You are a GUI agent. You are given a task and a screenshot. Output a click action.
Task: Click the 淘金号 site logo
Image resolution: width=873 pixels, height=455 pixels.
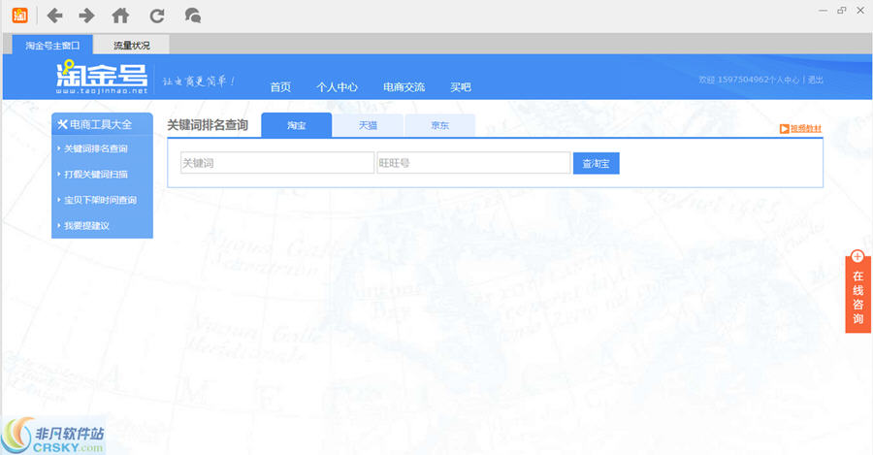click(102, 77)
